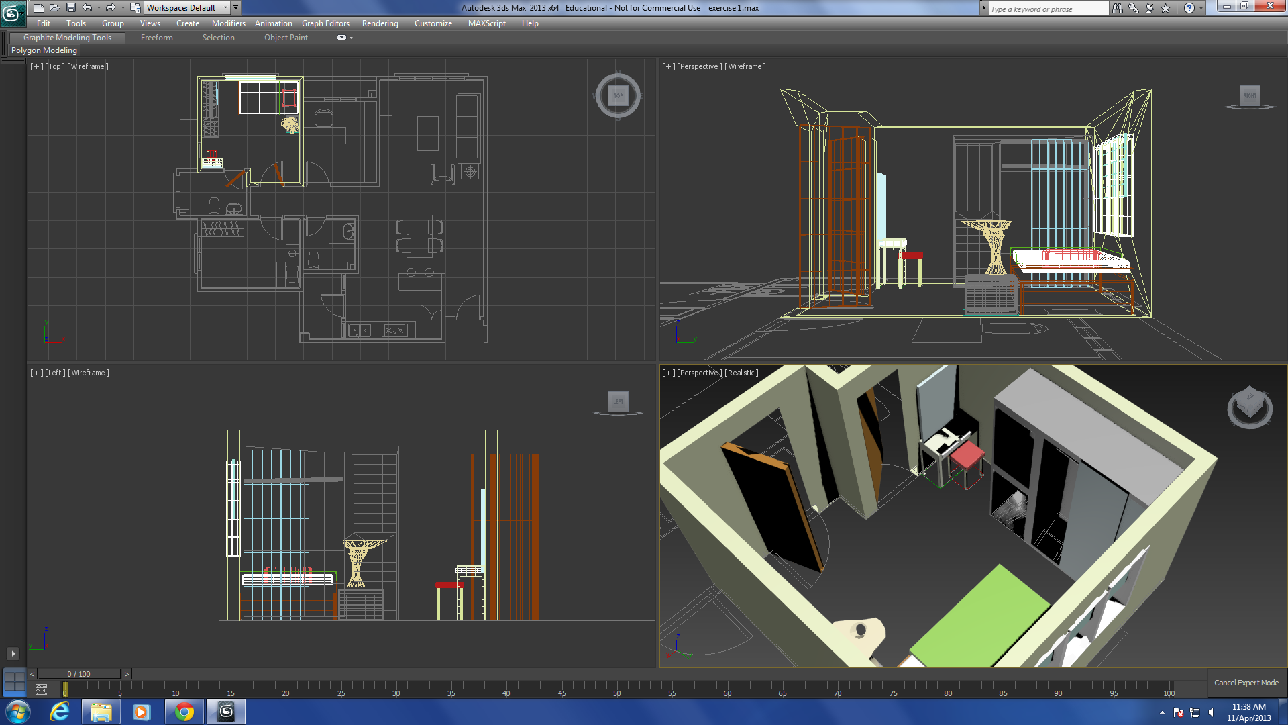Image resolution: width=1288 pixels, height=725 pixels.
Task: Click the Selection toolbar icon
Action: (217, 37)
